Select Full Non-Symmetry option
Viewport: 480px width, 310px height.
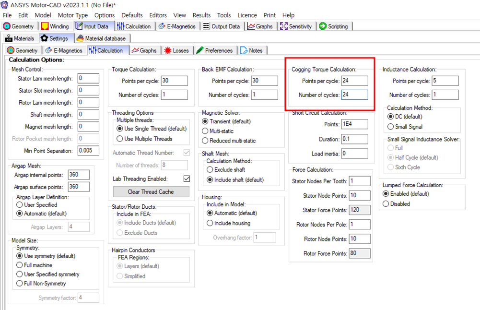(20, 284)
